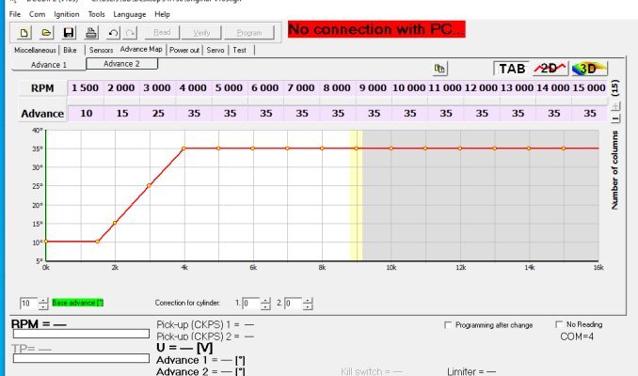Select the Advance 1 sub-tab

(49, 65)
